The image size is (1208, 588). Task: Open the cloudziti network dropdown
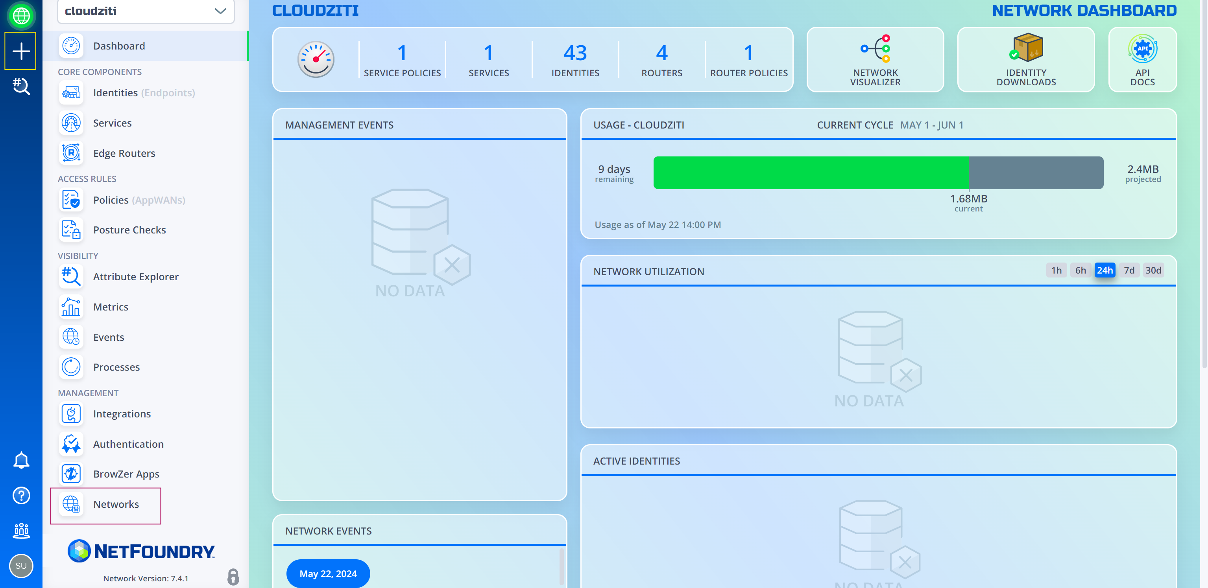(x=146, y=11)
